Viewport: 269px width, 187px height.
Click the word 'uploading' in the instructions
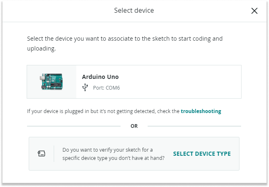pyautogui.click(x=40, y=48)
